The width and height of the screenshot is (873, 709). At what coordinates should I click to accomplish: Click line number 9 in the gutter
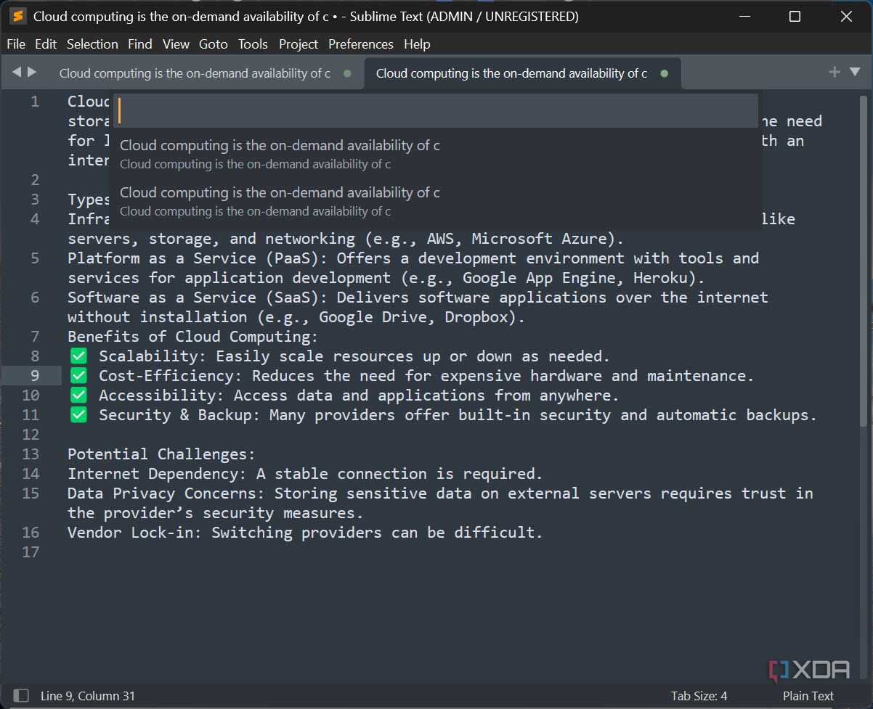35,375
